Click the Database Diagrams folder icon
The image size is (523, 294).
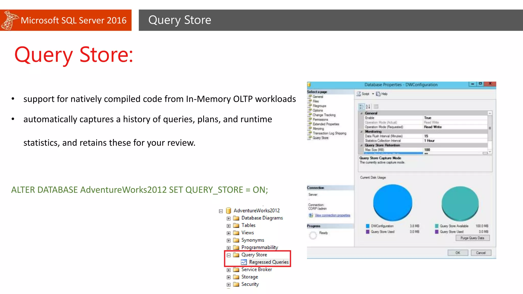tap(236, 218)
